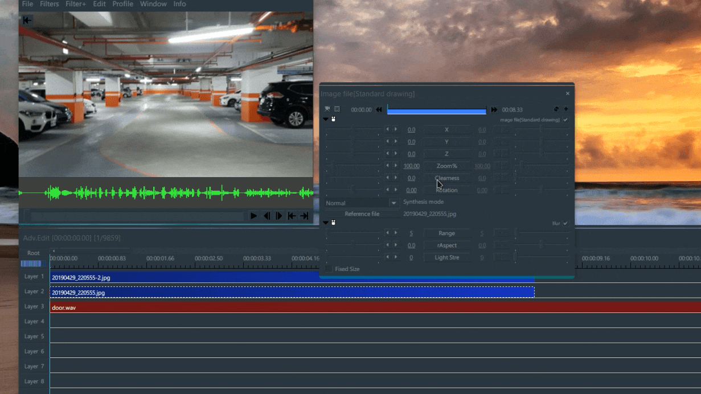The image size is (701, 394).
Task: Click the Root button in the timeline
Action: coord(34,253)
